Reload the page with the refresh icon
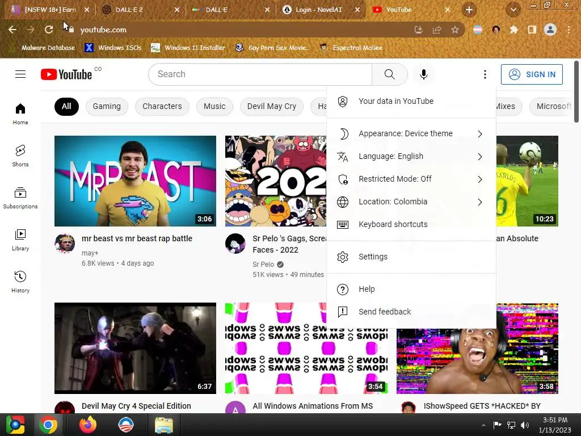Viewport: 581px width, 436px height. click(49, 30)
